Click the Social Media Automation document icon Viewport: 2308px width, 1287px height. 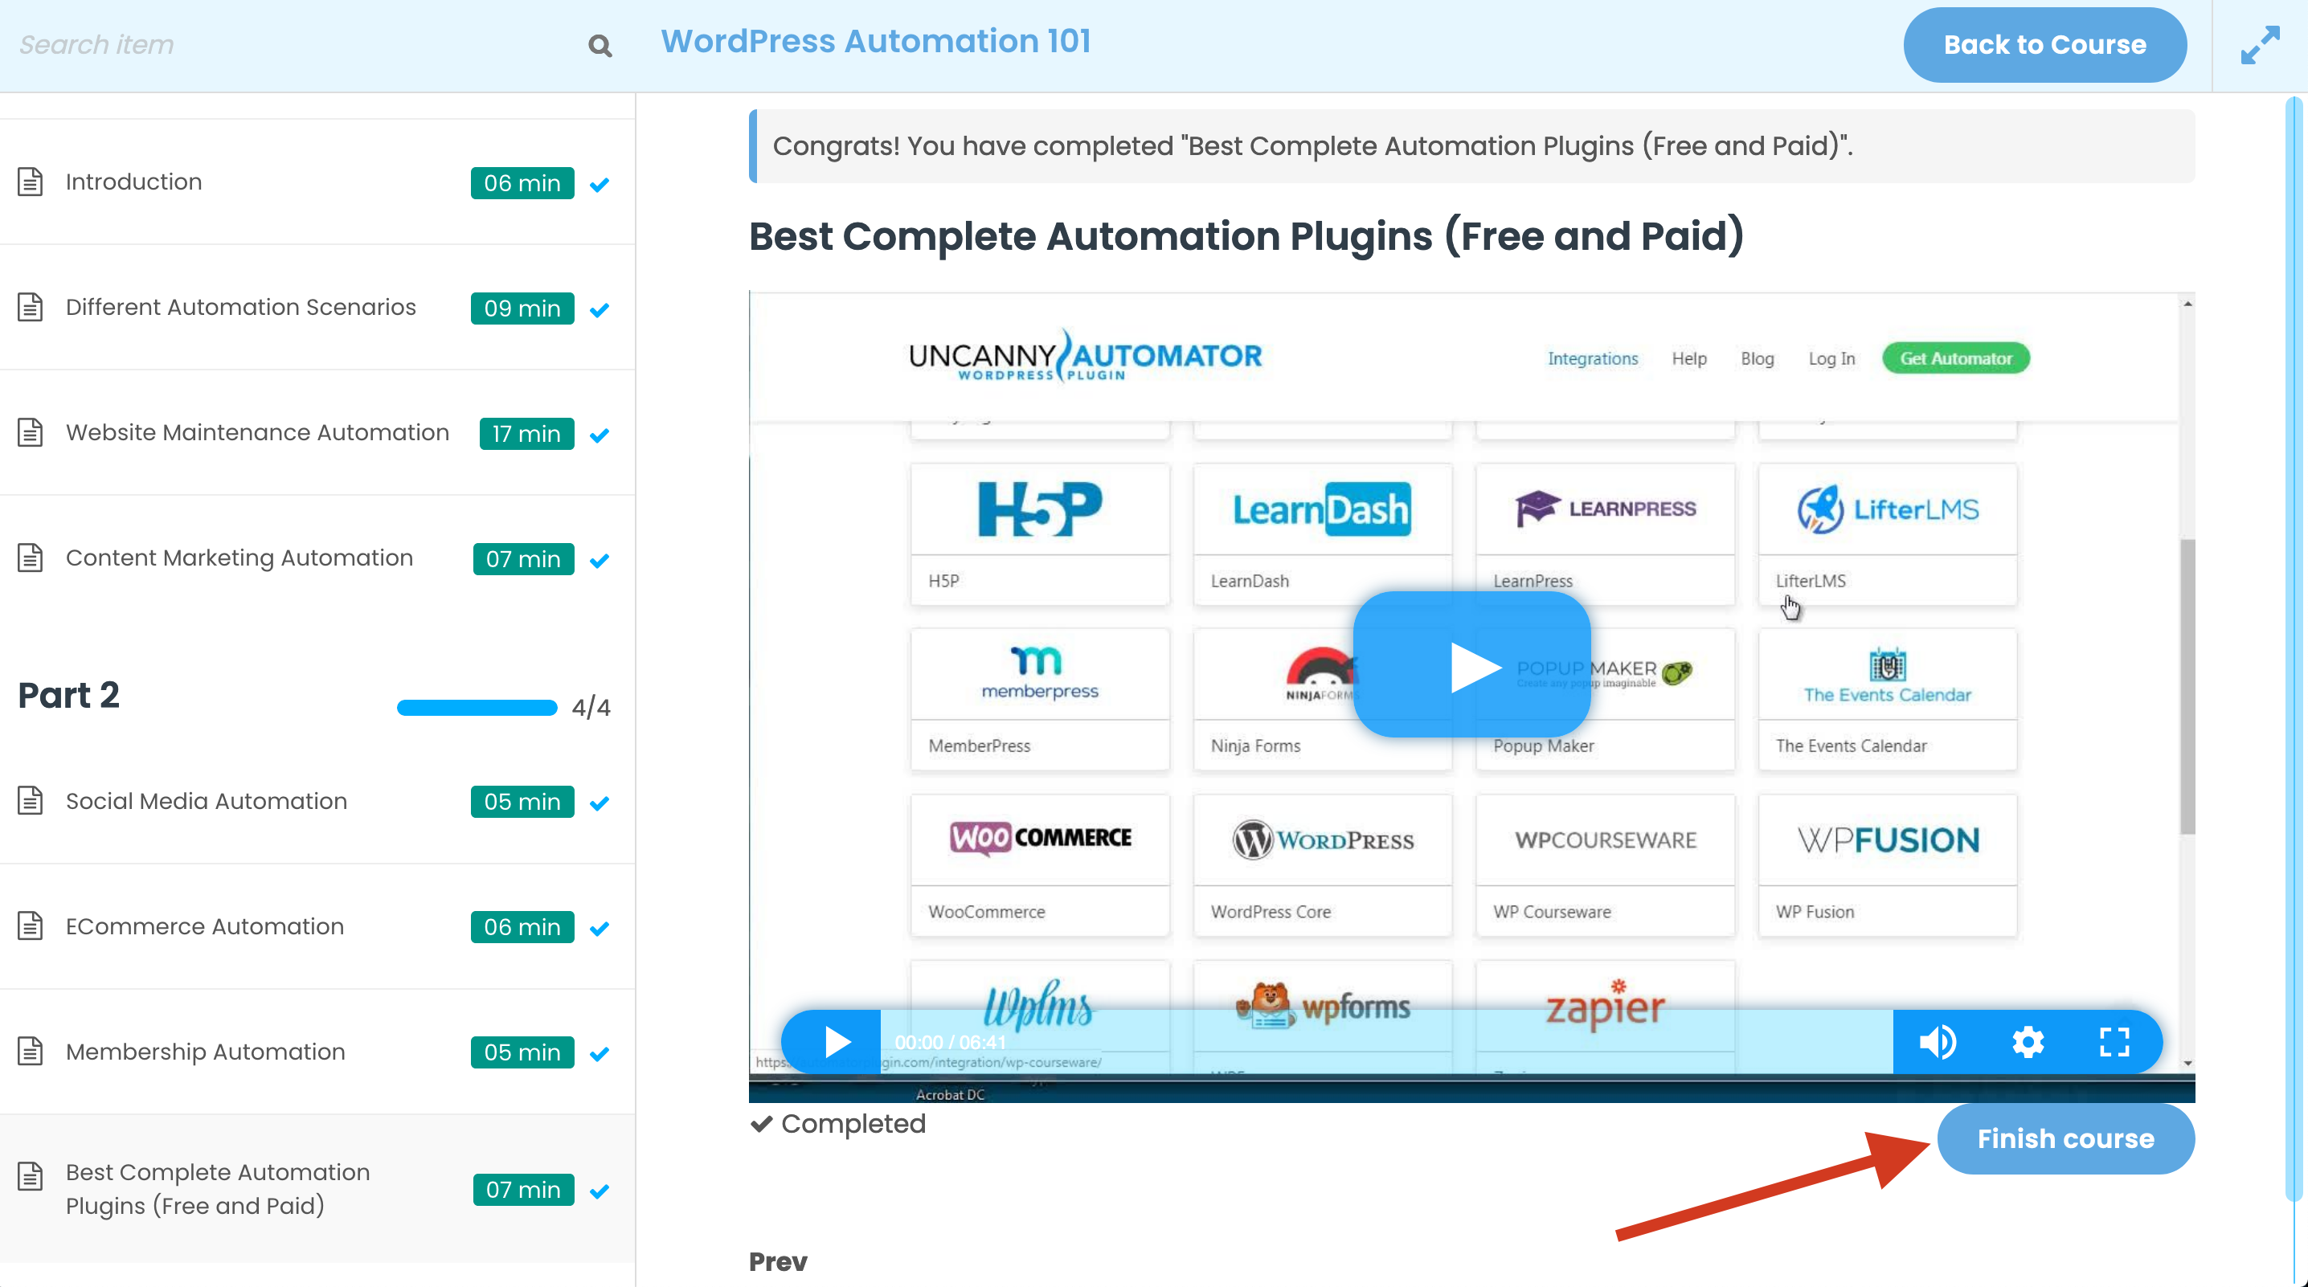point(31,801)
